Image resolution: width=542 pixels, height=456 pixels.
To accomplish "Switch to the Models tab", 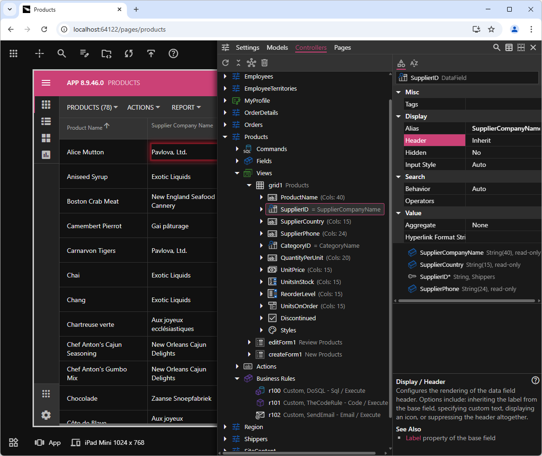I will pyautogui.click(x=277, y=47).
